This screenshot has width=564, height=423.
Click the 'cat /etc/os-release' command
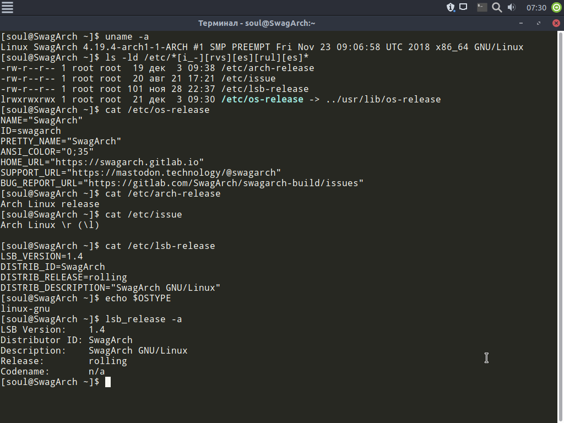pyautogui.click(x=157, y=110)
